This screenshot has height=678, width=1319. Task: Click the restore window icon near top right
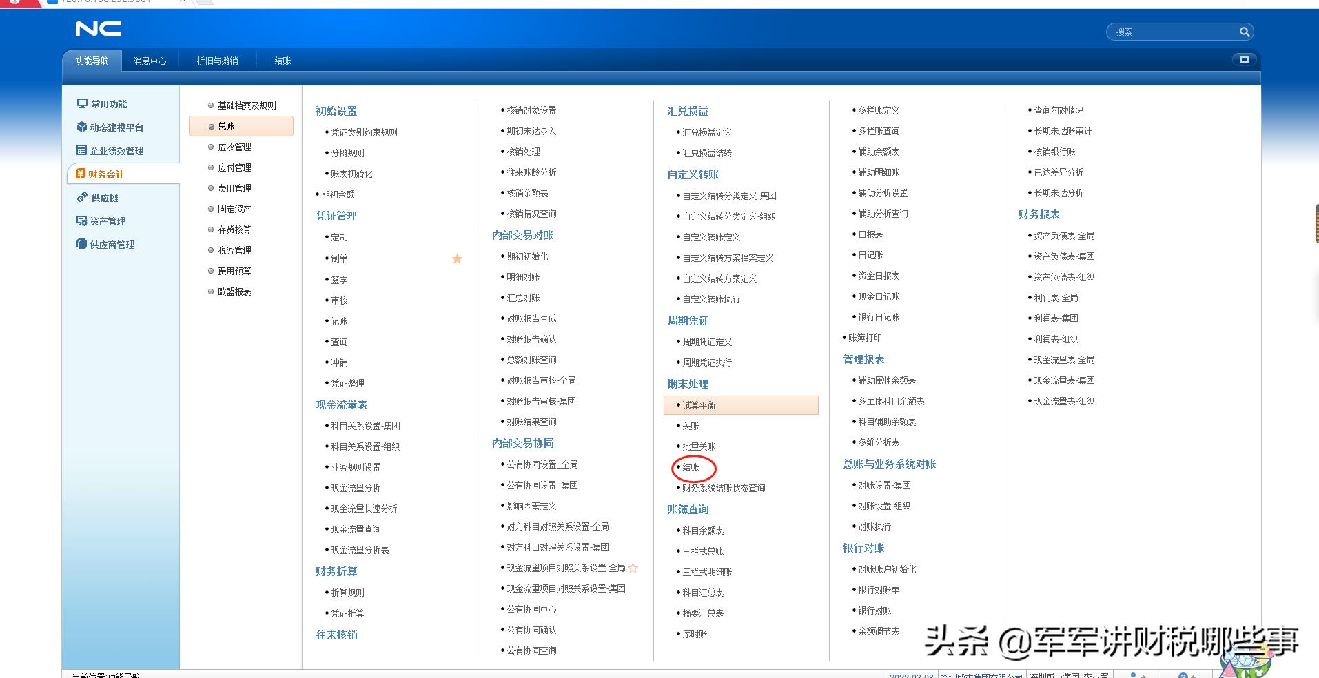click(x=1245, y=59)
